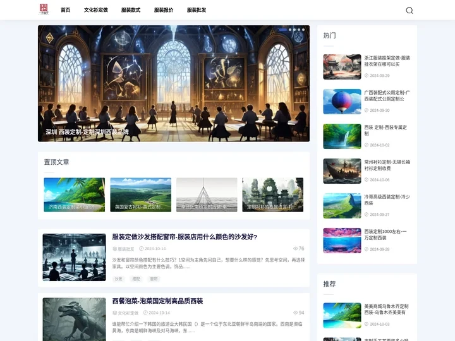Open hot article 广西装配式公厕定制

(387, 96)
